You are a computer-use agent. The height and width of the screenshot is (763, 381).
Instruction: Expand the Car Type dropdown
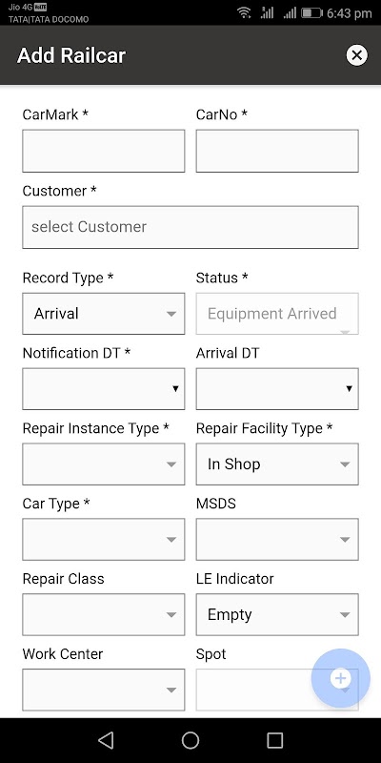pos(104,539)
